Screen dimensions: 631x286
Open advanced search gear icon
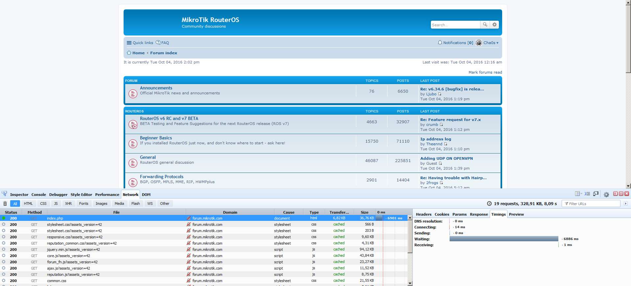tap(494, 25)
